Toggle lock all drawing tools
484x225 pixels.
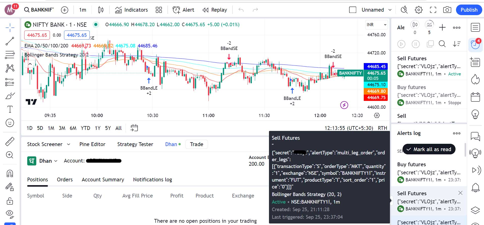pyautogui.click(x=10, y=201)
